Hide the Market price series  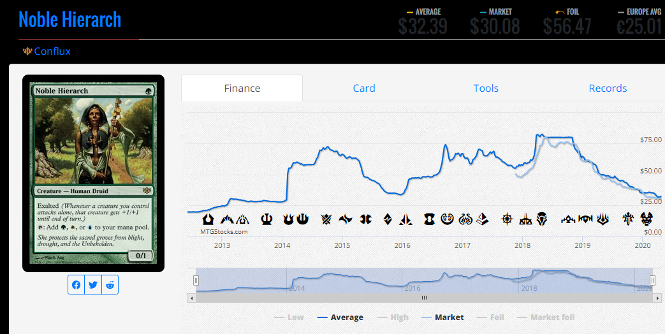point(442,317)
